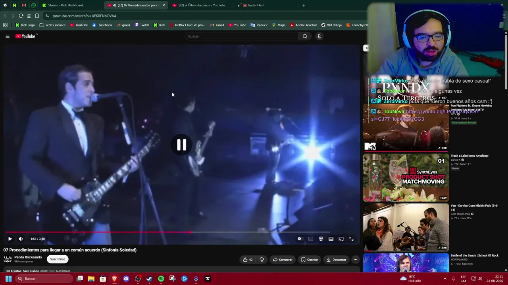This screenshot has height=285, width=508.
Task: Cast the video to a device
Action: tap(341, 239)
